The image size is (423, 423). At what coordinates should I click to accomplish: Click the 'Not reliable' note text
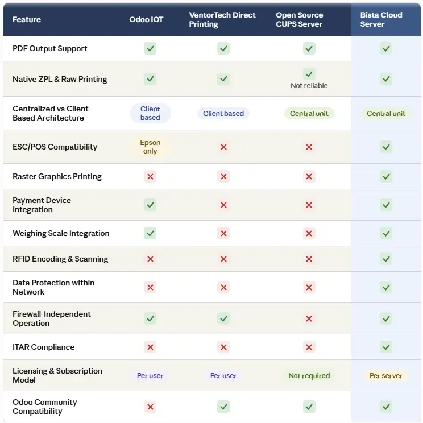pos(309,85)
